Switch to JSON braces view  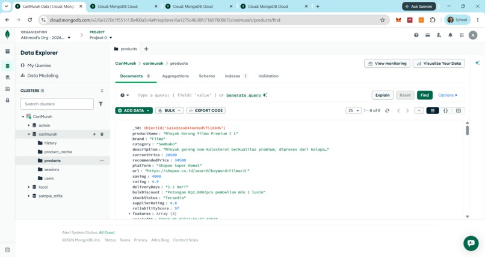(x=445, y=110)
